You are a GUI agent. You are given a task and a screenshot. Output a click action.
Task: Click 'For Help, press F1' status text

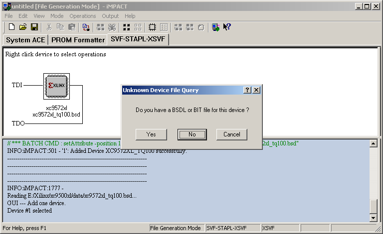point(24,228)
